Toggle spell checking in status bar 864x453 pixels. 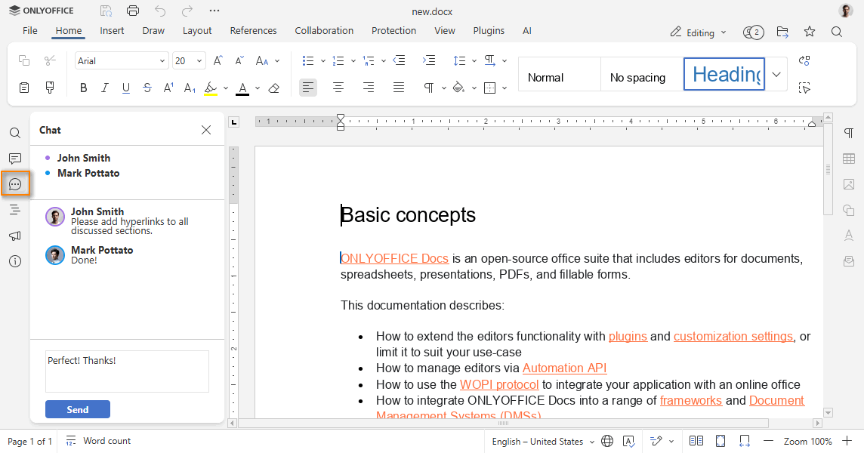[x=628, y=441]
